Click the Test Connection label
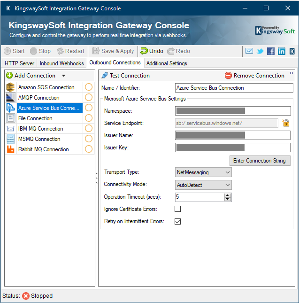 tap(130, 76)
